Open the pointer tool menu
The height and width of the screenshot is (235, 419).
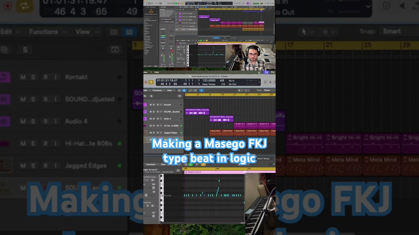point(240,90)
